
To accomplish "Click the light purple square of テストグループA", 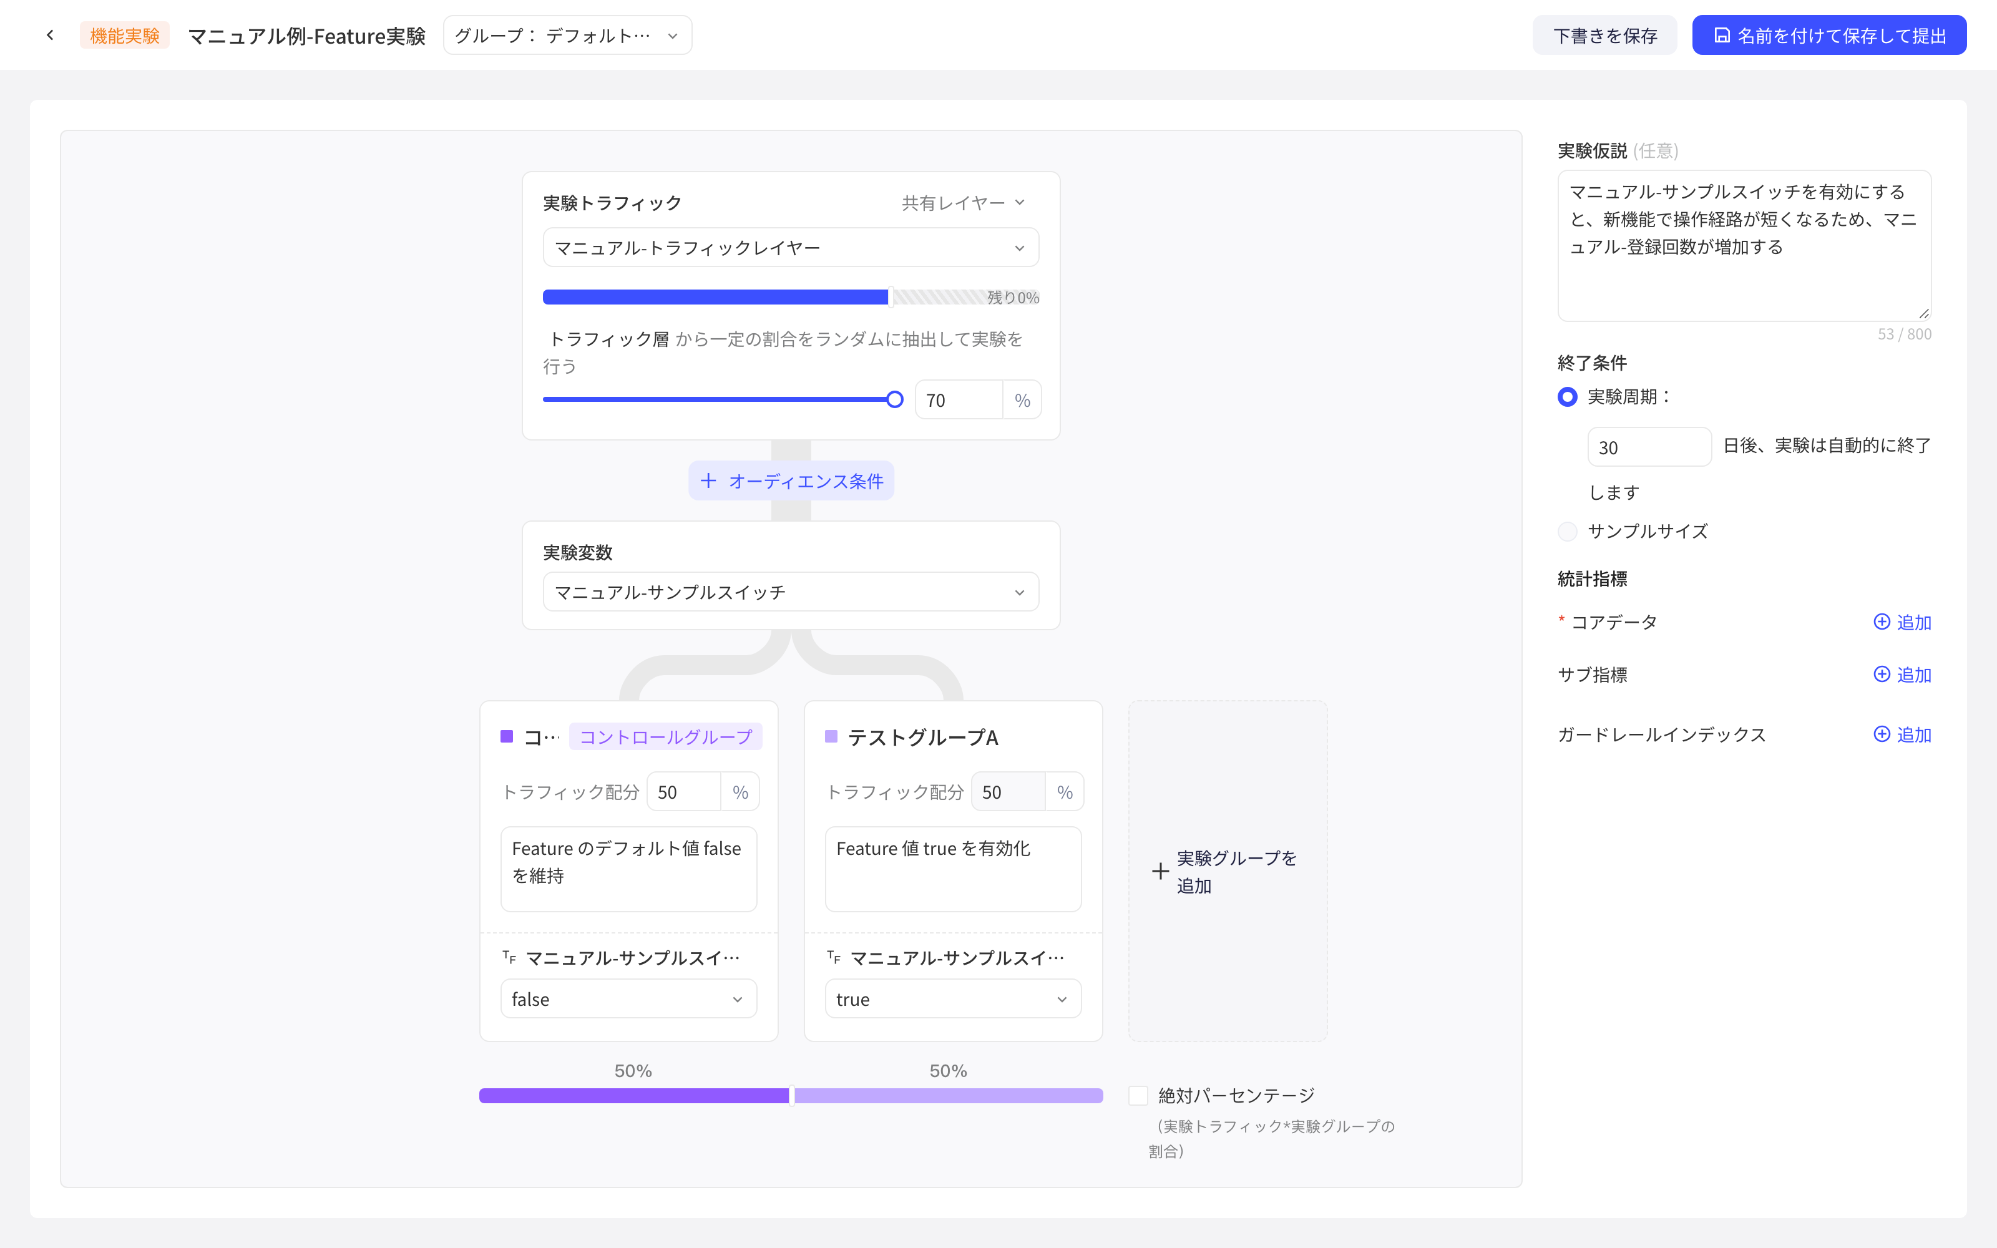I will [831, 736].
